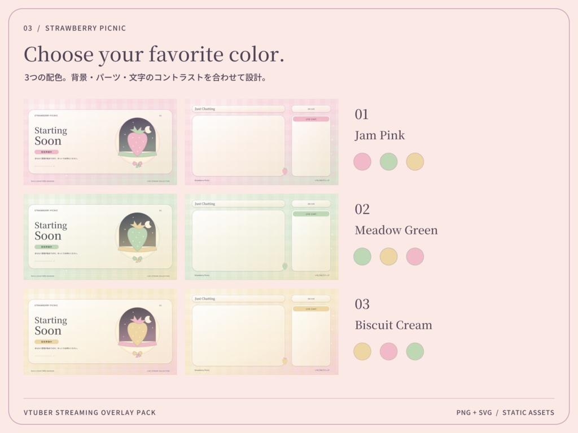The width and height of the screenshot is (578, 433).
Task: Click the "PNG + SVG / STATIC ASSETS" footer text
Action: coord(505,413)
